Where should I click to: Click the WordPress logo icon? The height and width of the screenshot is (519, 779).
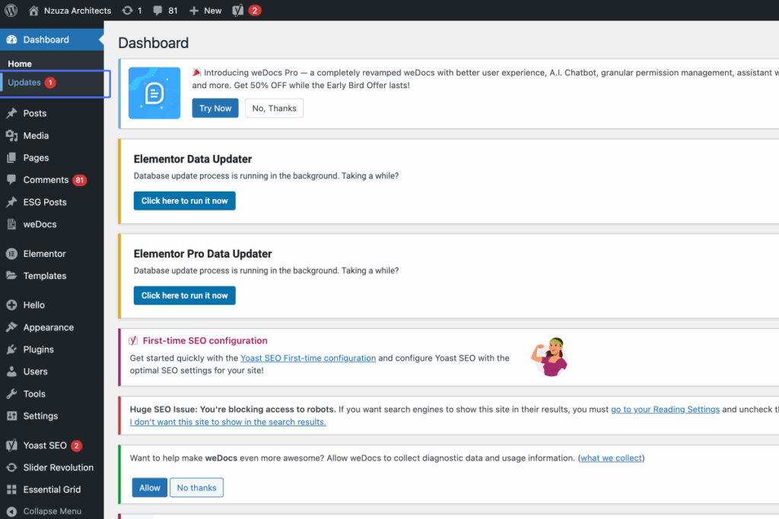(11, 10)
